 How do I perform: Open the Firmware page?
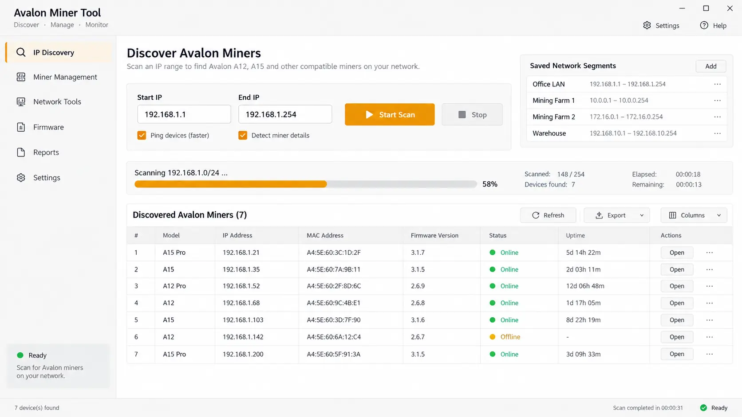coord(59,127)
